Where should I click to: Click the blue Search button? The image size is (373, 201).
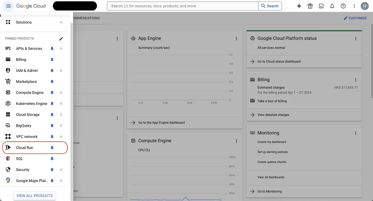click(270, 6)
